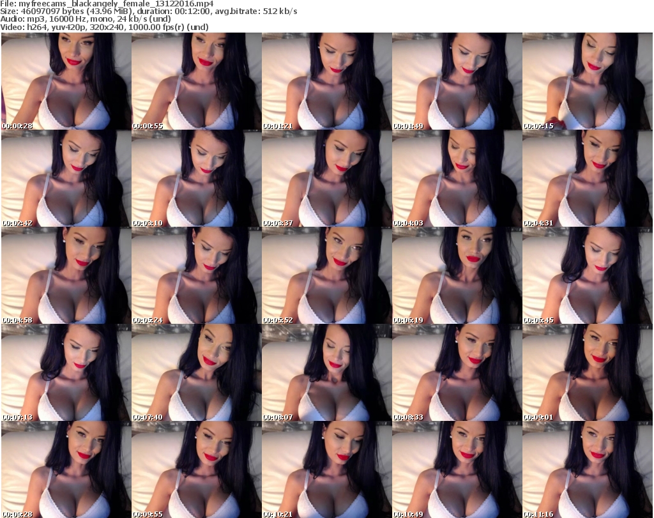Click the frame marked 00:09:55
The height and width of the screenshot is (518, 654).
197,469
